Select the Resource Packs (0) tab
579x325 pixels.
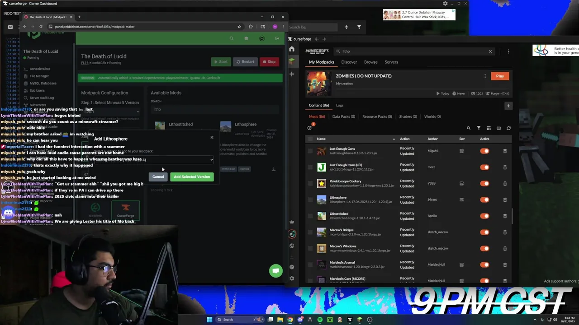tap(377, 116)
